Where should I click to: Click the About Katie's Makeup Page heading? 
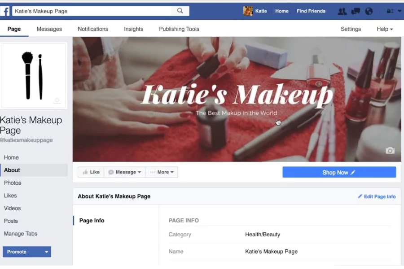tap(114, 196)
